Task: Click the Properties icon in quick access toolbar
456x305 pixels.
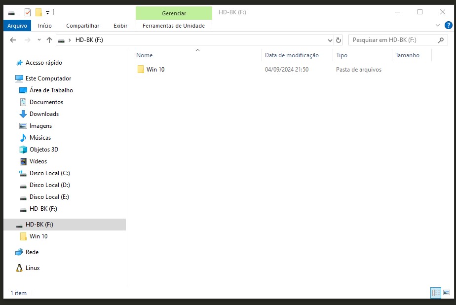Action: point(28,12)
